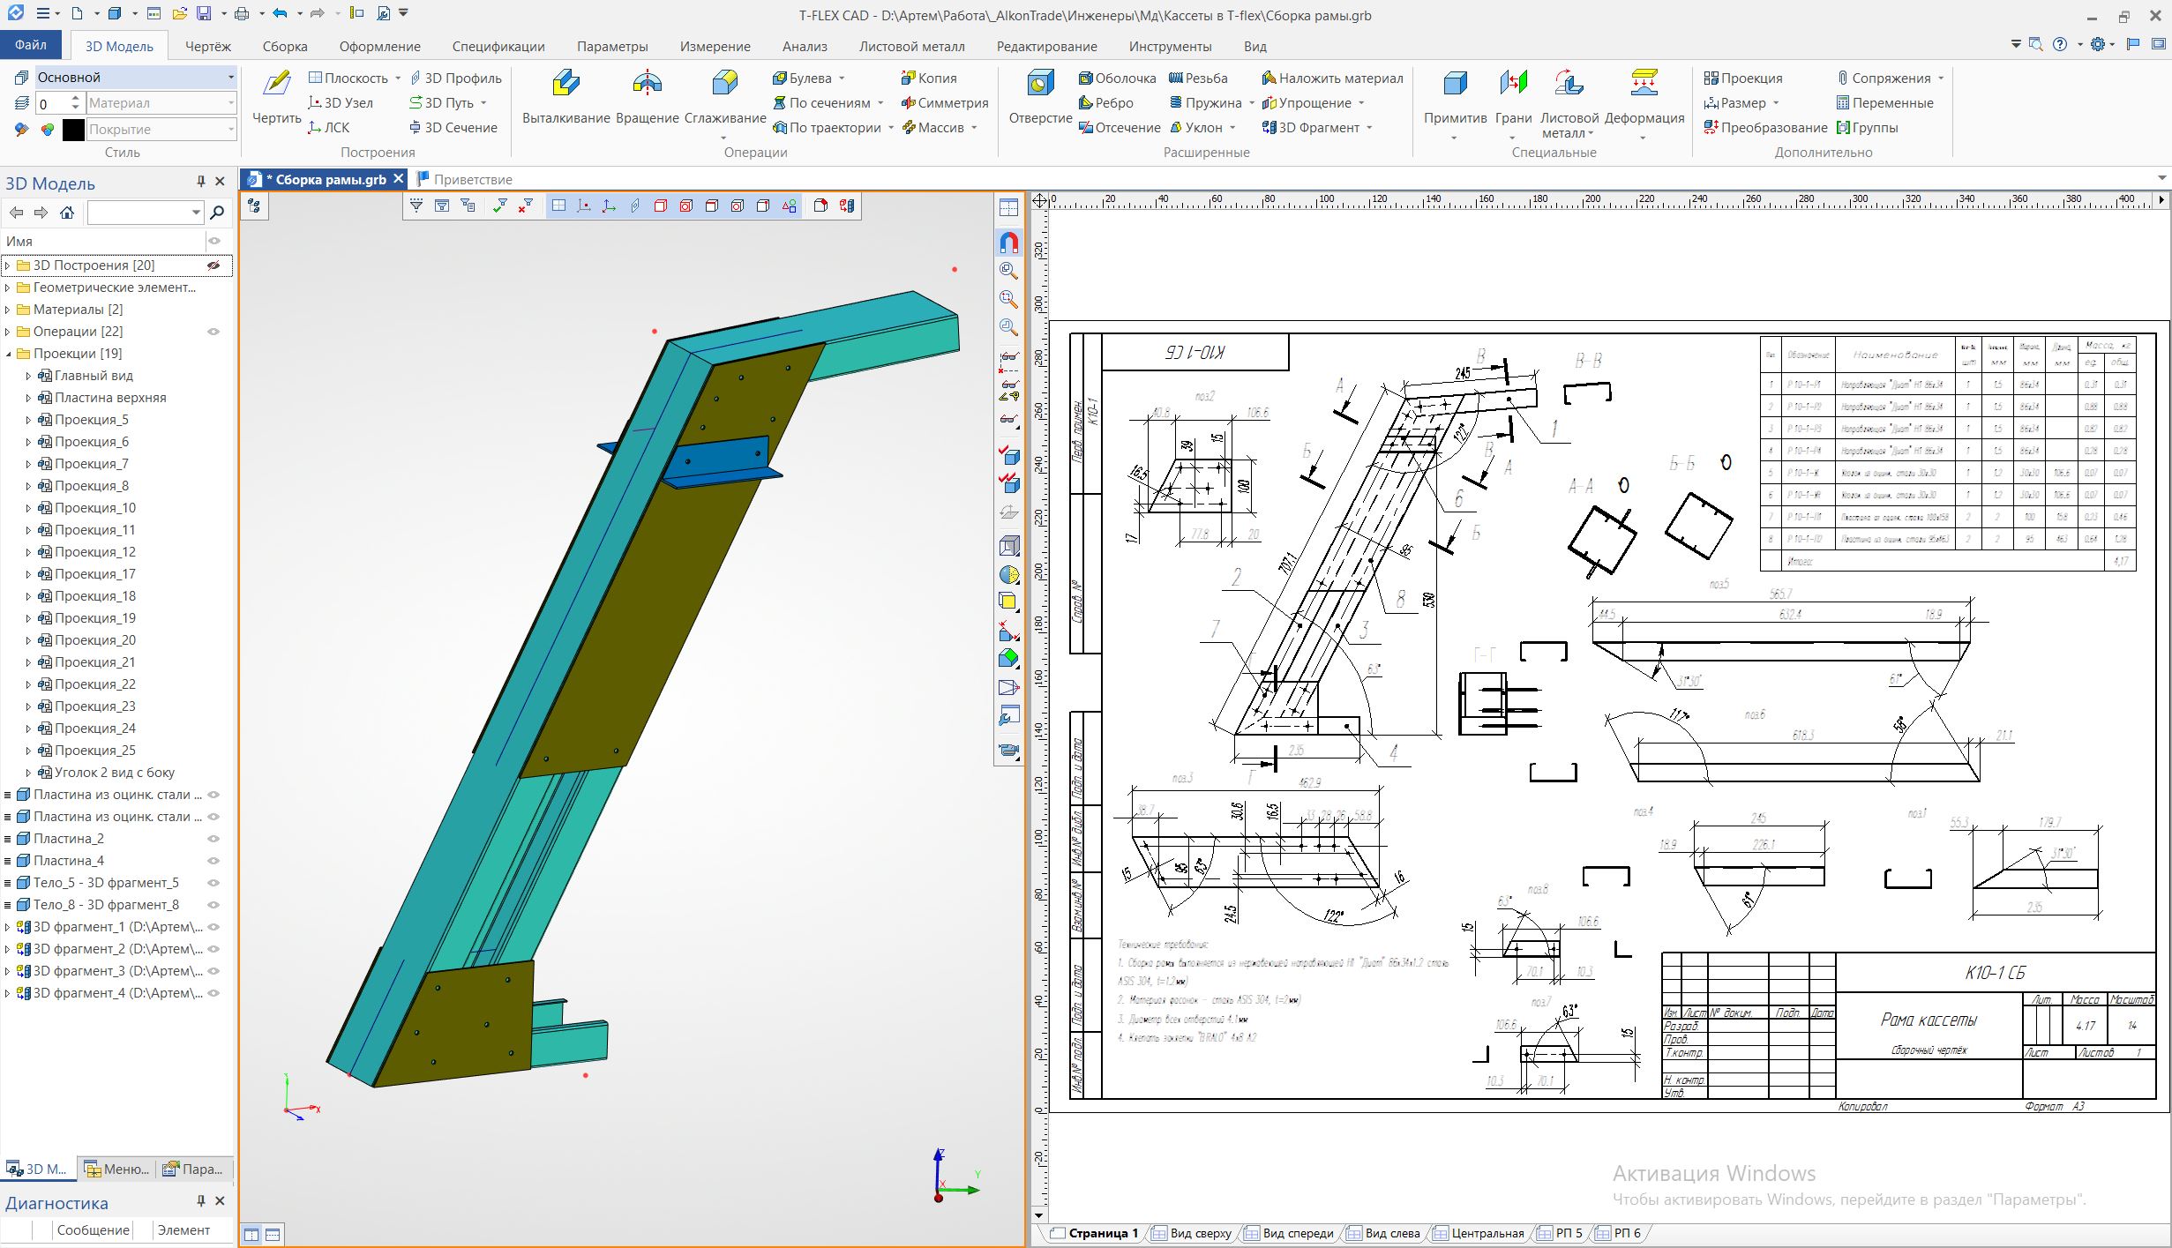
Task: Click the Группы groups tool
Action: tap(1867, 128)
